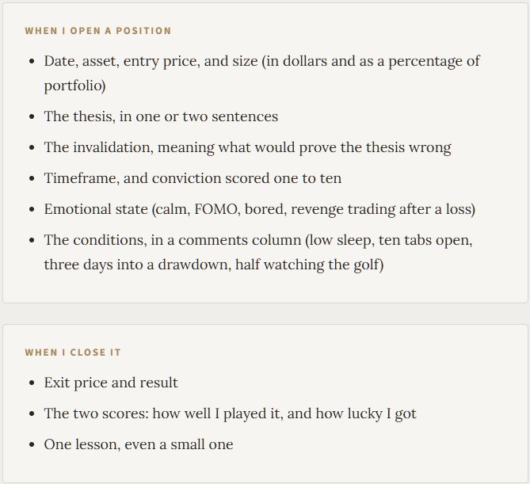Click the bullet before 'The invalidation'
This screenshot has height=484, width=530.
point(32,147)
